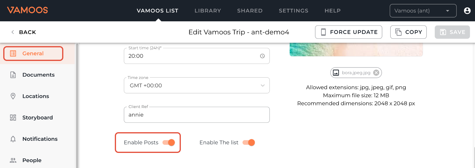Click into the Client Ref text field
The image size is (475, 168).
(197, 115)
